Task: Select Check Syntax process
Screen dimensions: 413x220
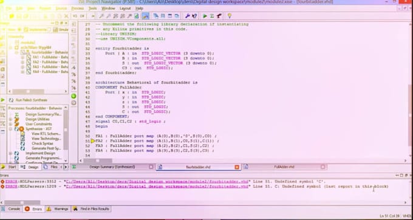Action: click(x=42, y=143)
